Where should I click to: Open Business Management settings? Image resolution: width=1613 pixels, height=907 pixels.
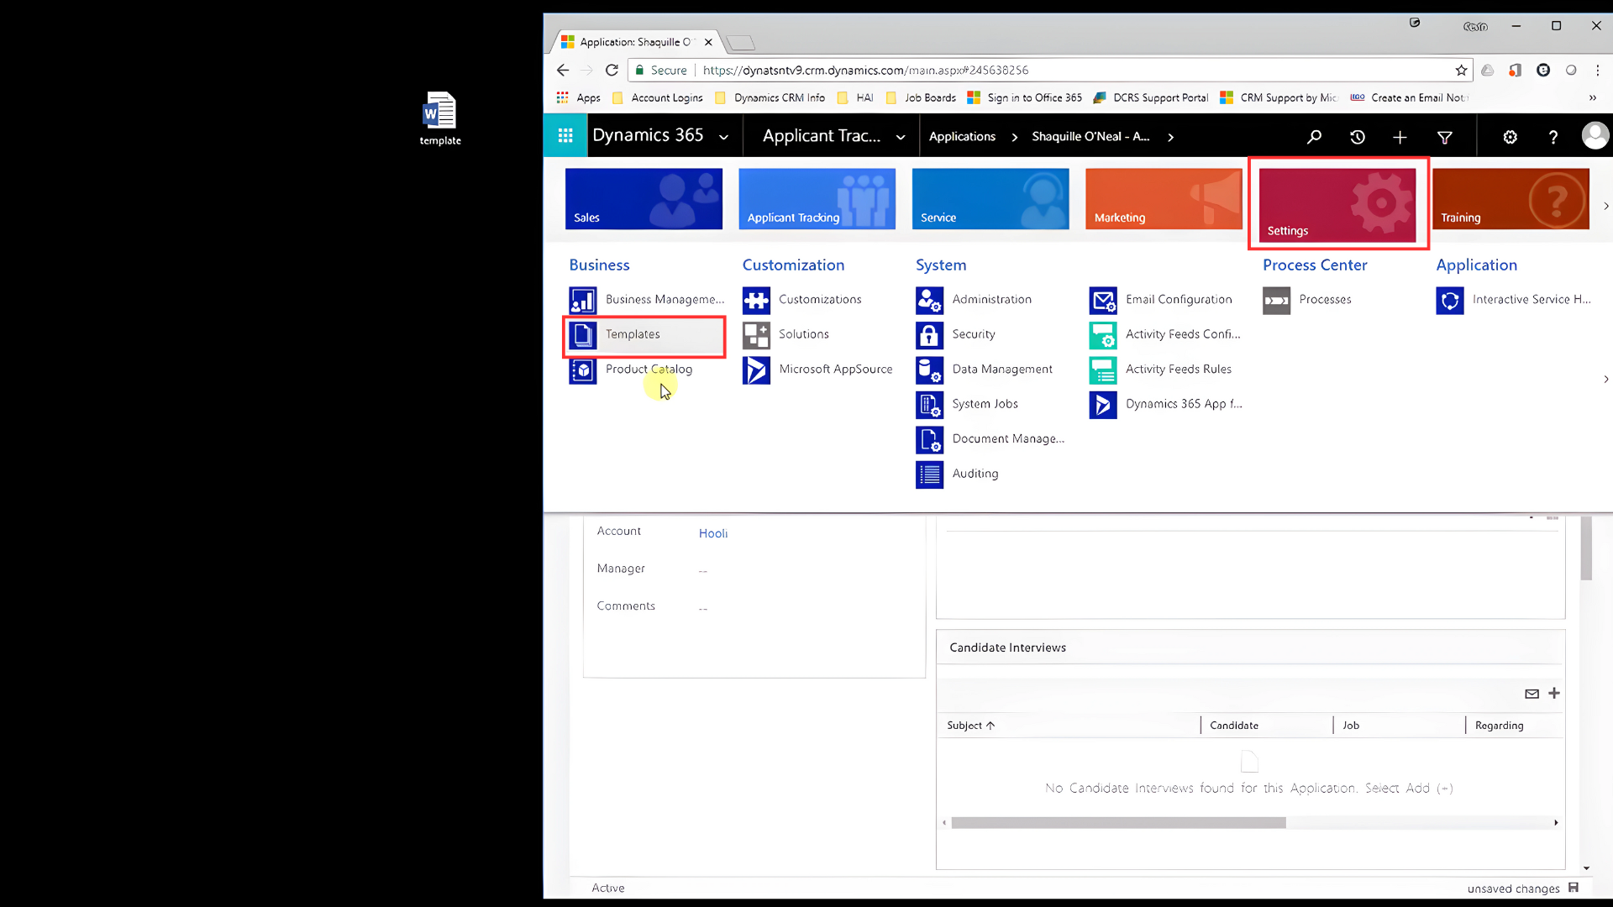[x=647, y=300]
